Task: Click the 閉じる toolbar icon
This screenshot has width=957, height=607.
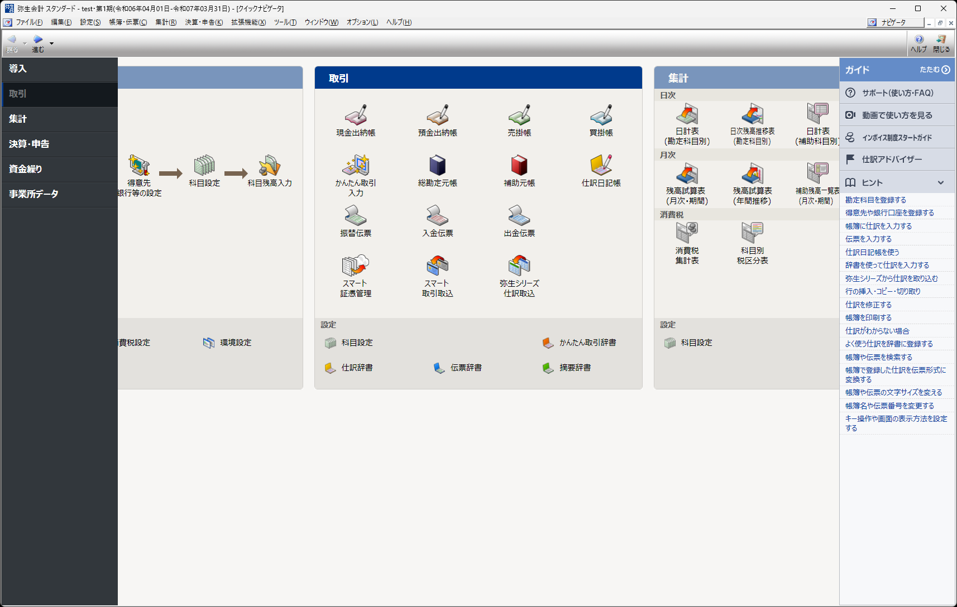Action: click(x=941, y=43)
